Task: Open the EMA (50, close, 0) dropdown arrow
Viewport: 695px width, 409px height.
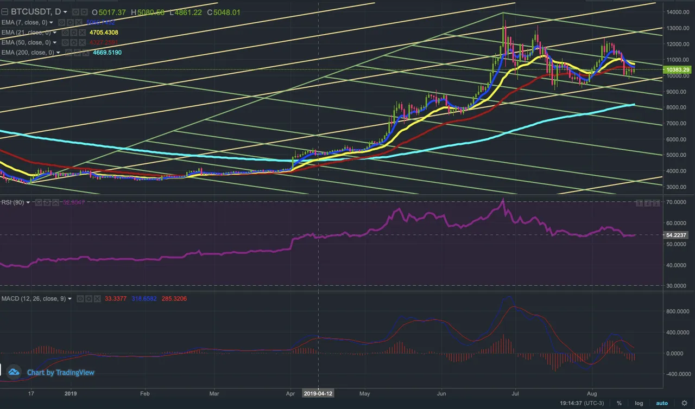Action: click(54, 42)
